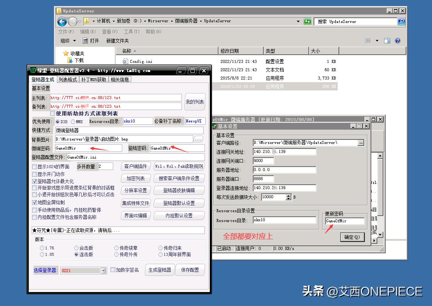Enable 使用防劫持方式读取列表 checkbox
432x306 pixels.
pos(52,114)
